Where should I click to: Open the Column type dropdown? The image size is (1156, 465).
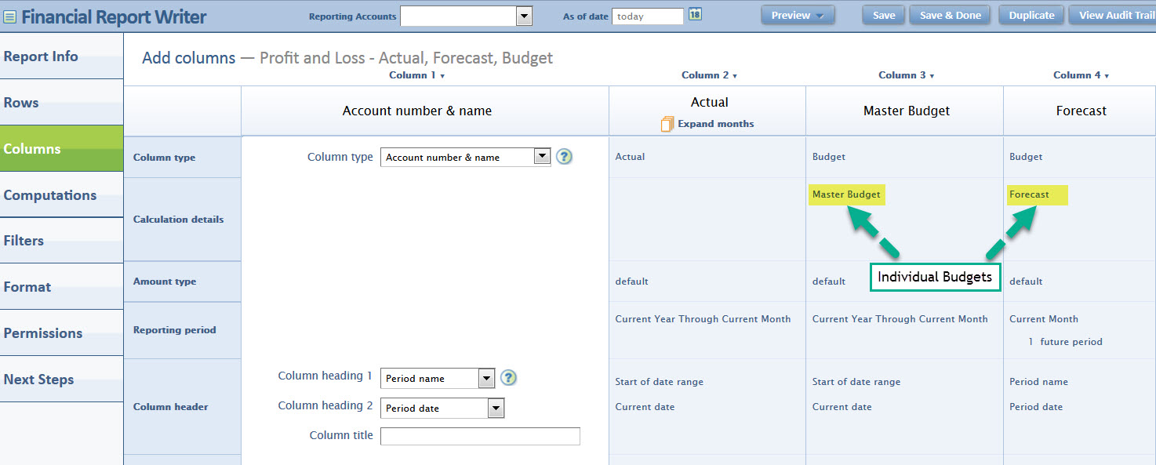541,157
